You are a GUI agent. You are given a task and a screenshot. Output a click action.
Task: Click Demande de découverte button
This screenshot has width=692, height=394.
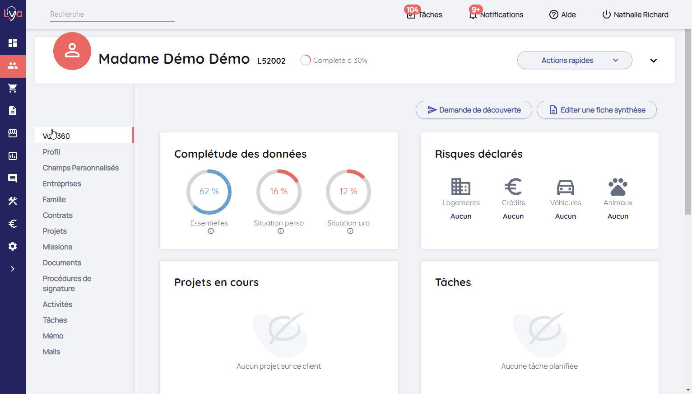[x=474, y=110]
